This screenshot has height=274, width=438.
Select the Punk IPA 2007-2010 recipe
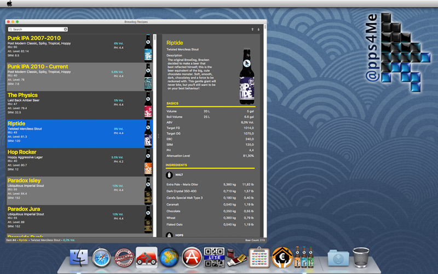pyautogui.click(x=79, y=48)
